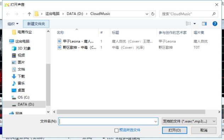Click the sidebar scroll down arrow
Viewport: 224px width, 140px height.
[48, 112]
